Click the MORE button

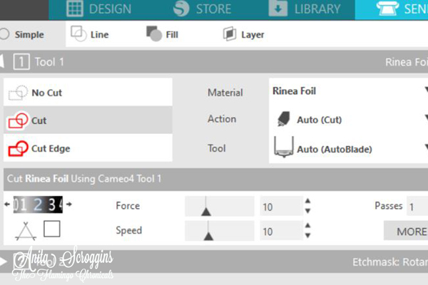[x=406, y=232]
